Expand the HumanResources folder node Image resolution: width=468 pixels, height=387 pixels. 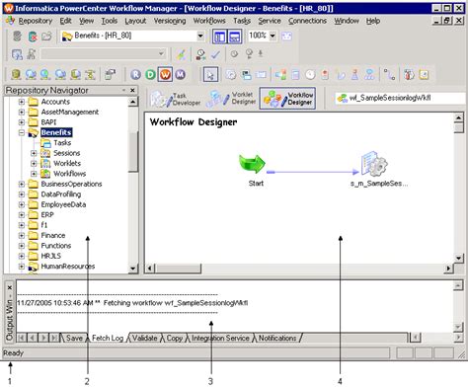[x=22, y=267]
